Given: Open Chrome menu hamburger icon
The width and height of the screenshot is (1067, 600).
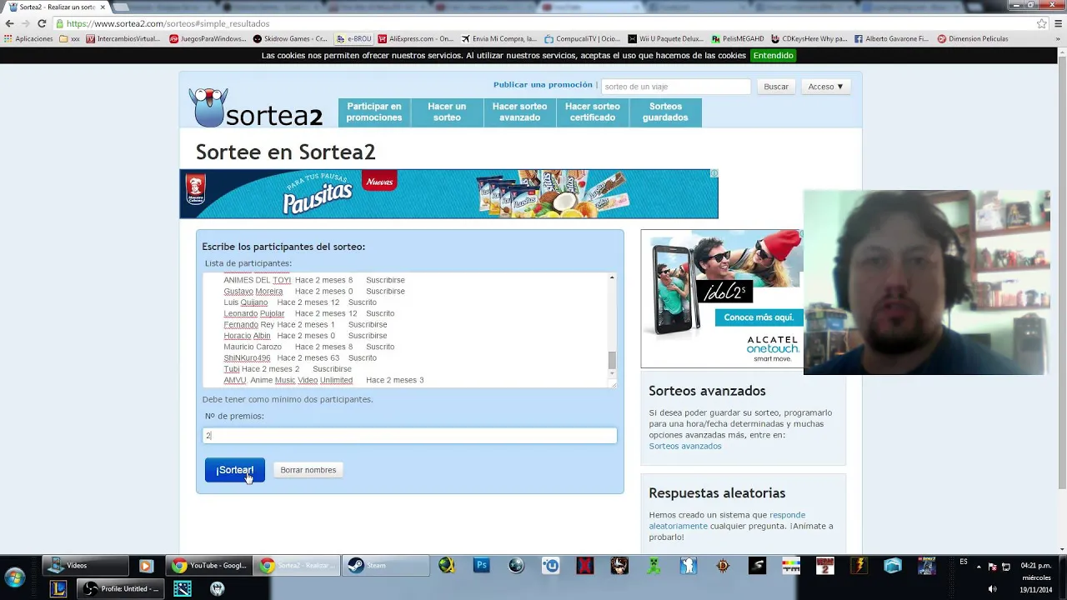Looking at the screenshot, I should coord(1058,23).
